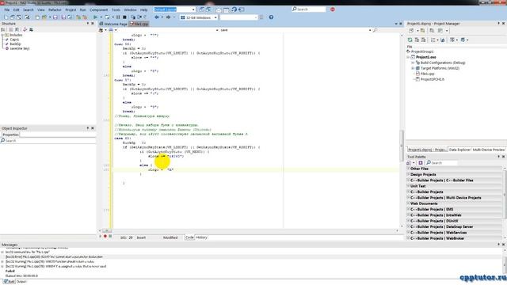The image size is (507, 285).
Task: Click the Collapse all icon in Project Manager
Action: 423,40
